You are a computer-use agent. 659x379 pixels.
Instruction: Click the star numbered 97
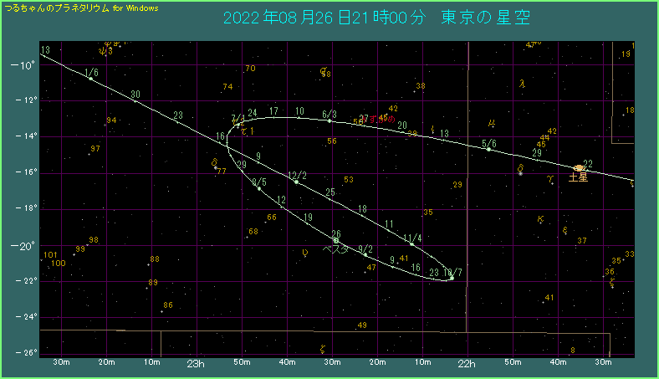point(95,149)
